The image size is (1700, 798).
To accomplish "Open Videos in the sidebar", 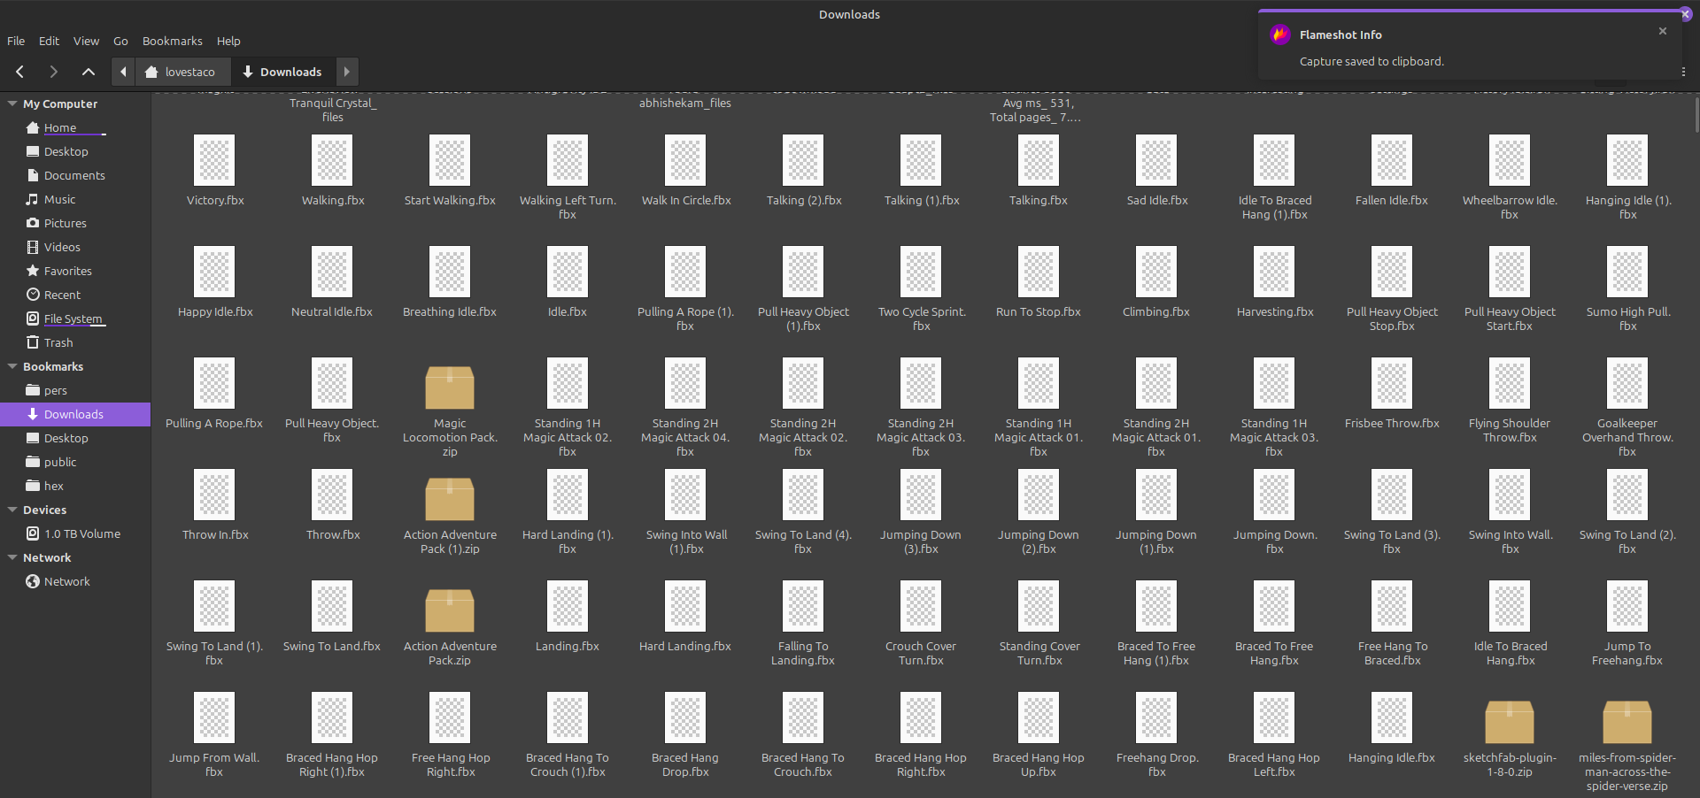I will 62,247.
